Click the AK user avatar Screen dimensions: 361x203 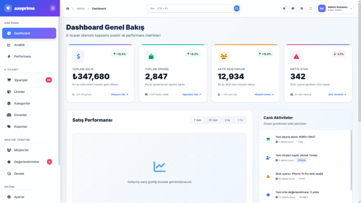click(x=322, y=9)
